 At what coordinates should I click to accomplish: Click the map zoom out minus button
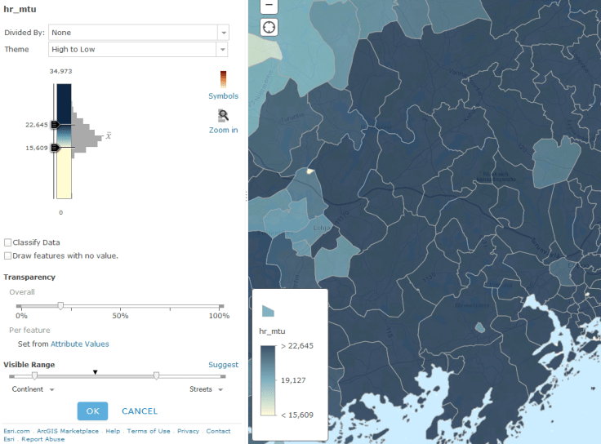[269, 5]
